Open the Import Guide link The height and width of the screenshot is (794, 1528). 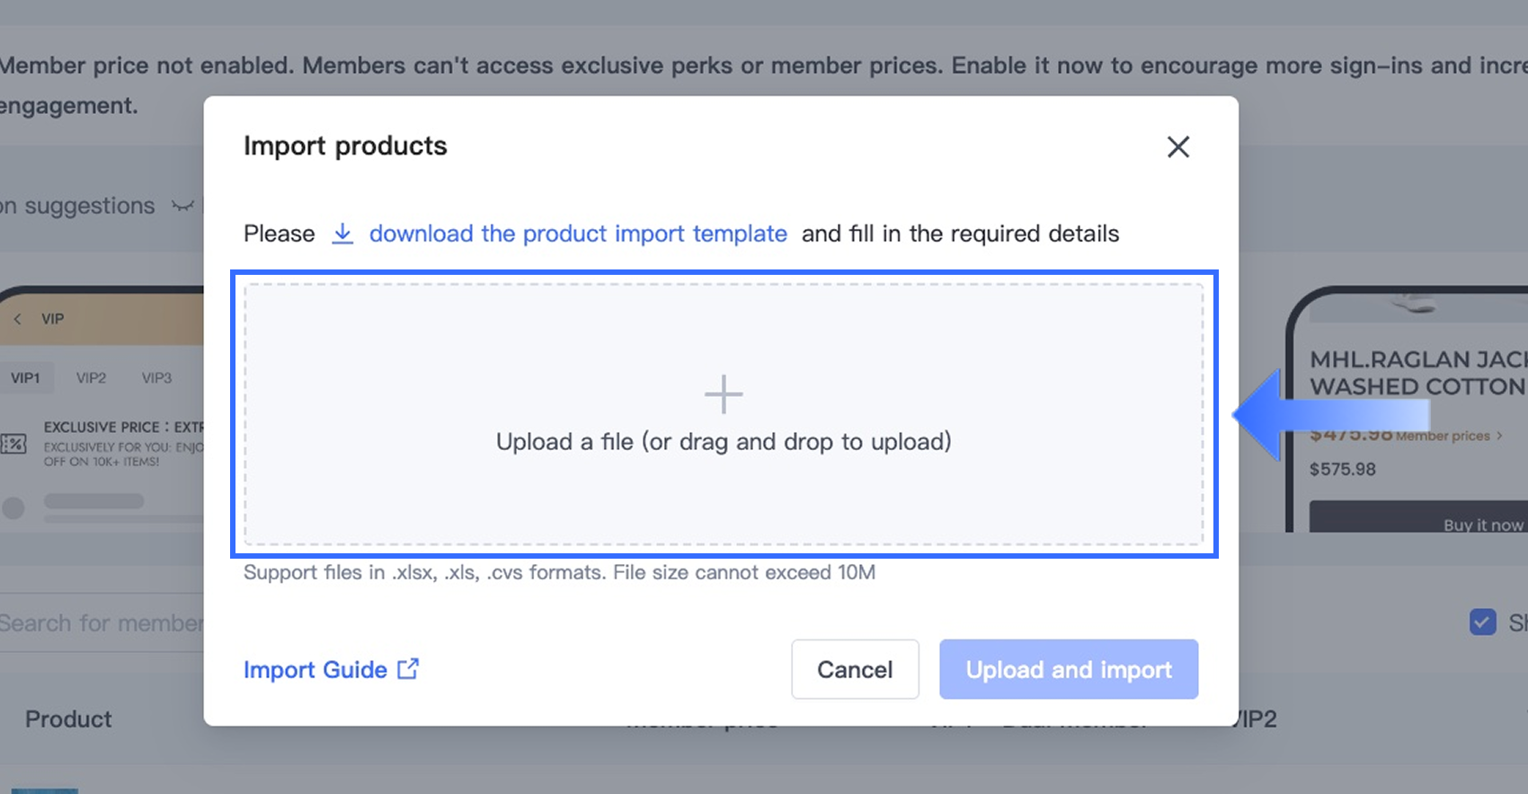(315, 670)
